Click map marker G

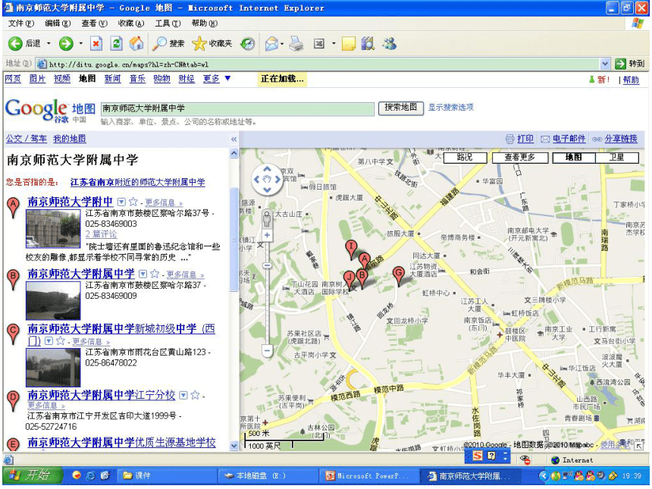click(398, 277)
